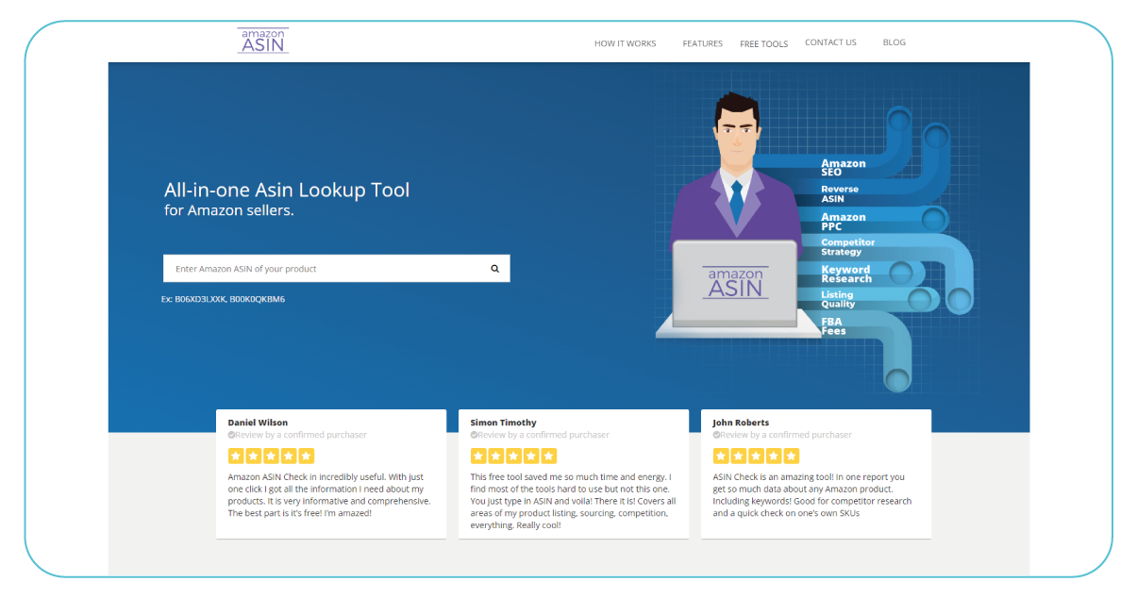Click the confirmed purchaser checkmark under John Roberts
The height and width of the screenshot is (598, 1137).
click(x=716, y=435)
